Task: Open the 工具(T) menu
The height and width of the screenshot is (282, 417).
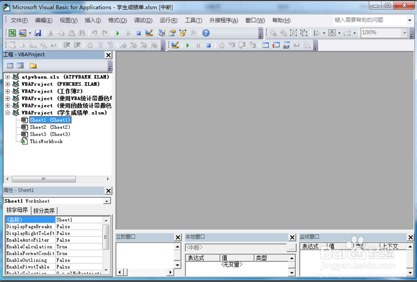Action: pos(193,20)
